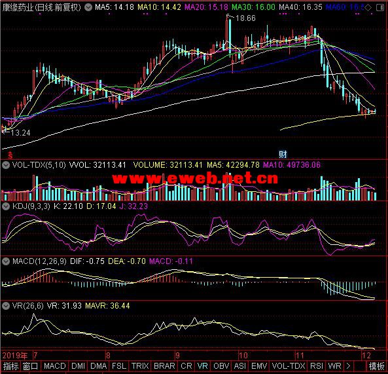
Task: Click the DIF: -0.75 value
Action: coord(88,261)
